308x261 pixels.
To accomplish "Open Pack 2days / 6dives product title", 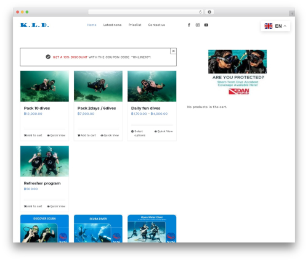I will pyautogui.click(x=97, y=108).
